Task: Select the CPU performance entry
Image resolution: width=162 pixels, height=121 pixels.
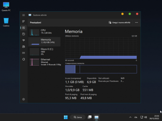Action: [44, 32]
